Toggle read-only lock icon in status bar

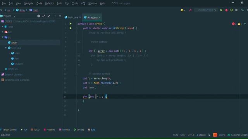coord(209,135)
